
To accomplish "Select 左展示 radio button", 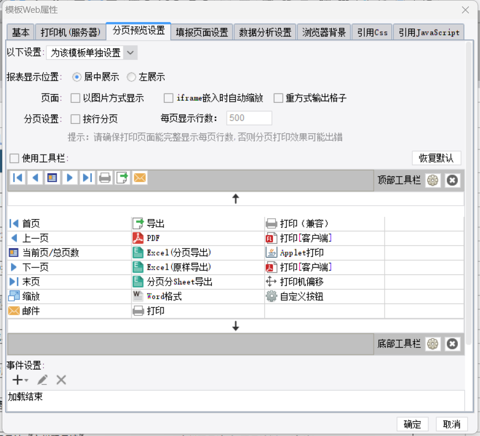I will click(131, 77).
